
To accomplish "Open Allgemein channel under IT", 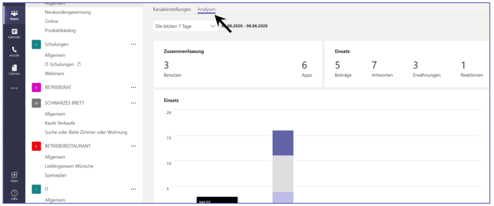I will point(55,200).
